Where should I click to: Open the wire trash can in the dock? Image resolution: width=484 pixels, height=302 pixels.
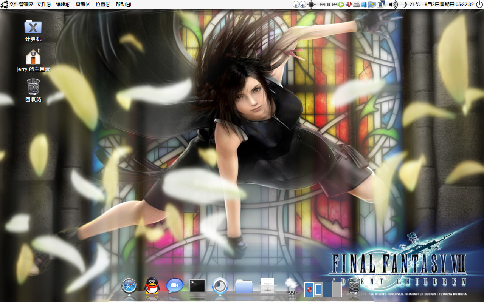coord(354,286)
